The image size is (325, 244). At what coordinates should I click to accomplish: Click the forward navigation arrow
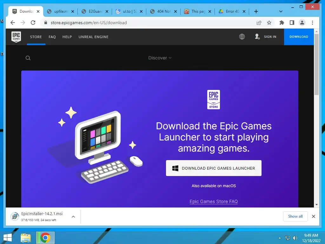coord(23,23)
